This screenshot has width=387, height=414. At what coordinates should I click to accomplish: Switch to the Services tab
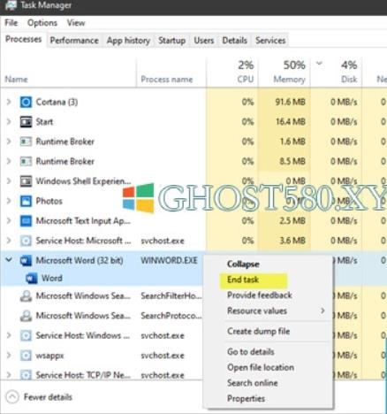point(270,41)
